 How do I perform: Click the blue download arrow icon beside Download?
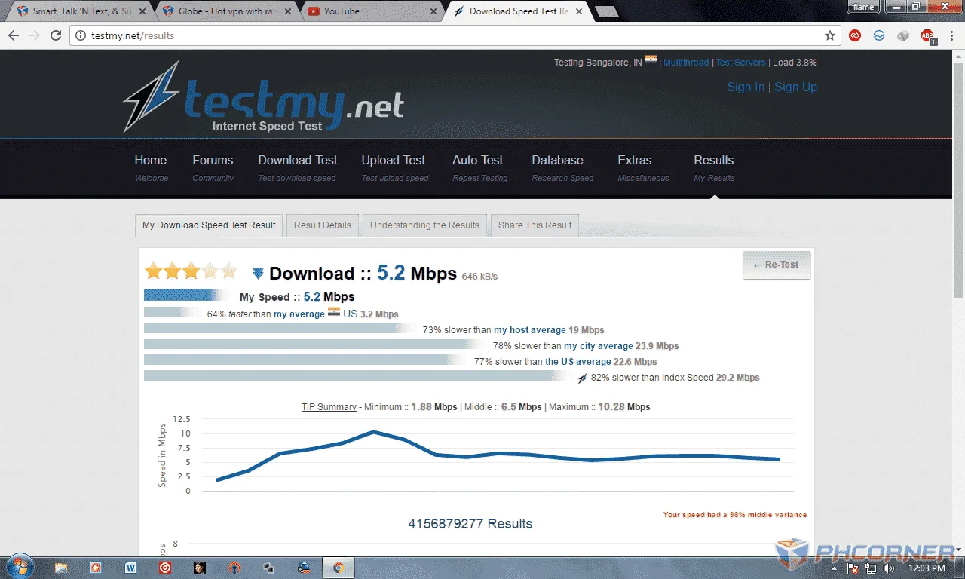pos(258,274)
